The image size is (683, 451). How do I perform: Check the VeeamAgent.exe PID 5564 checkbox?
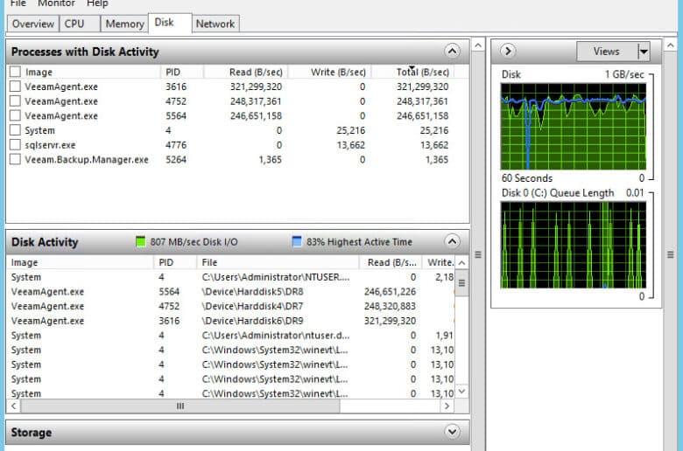pos(15,115)
